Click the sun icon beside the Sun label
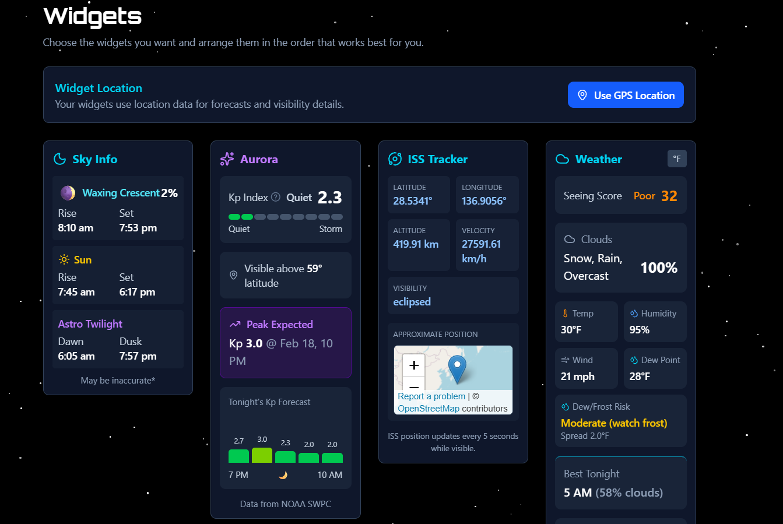 coord(64,259)
